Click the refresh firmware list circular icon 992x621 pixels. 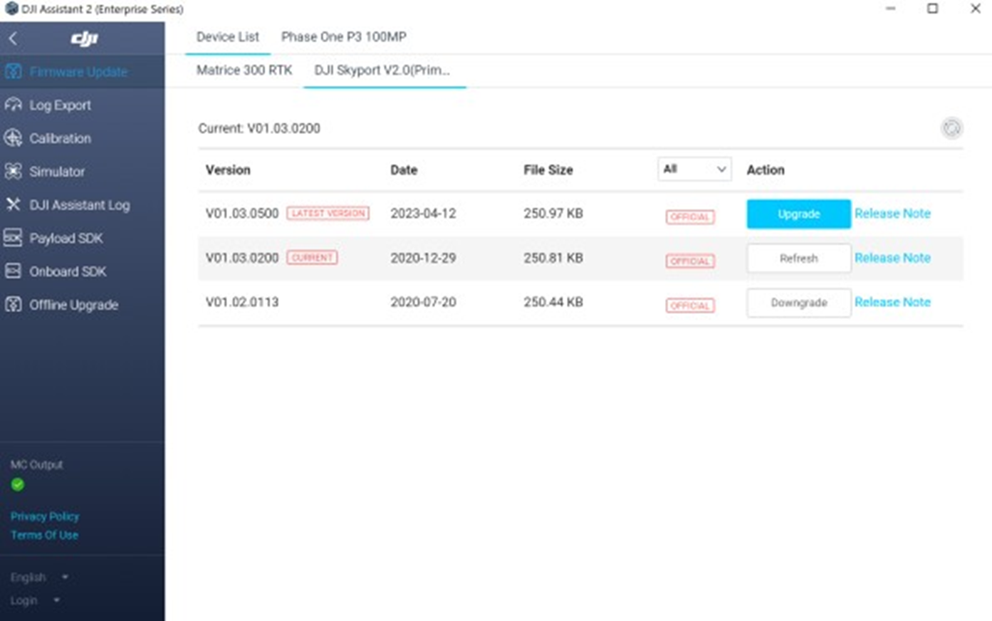pos(951,128)
